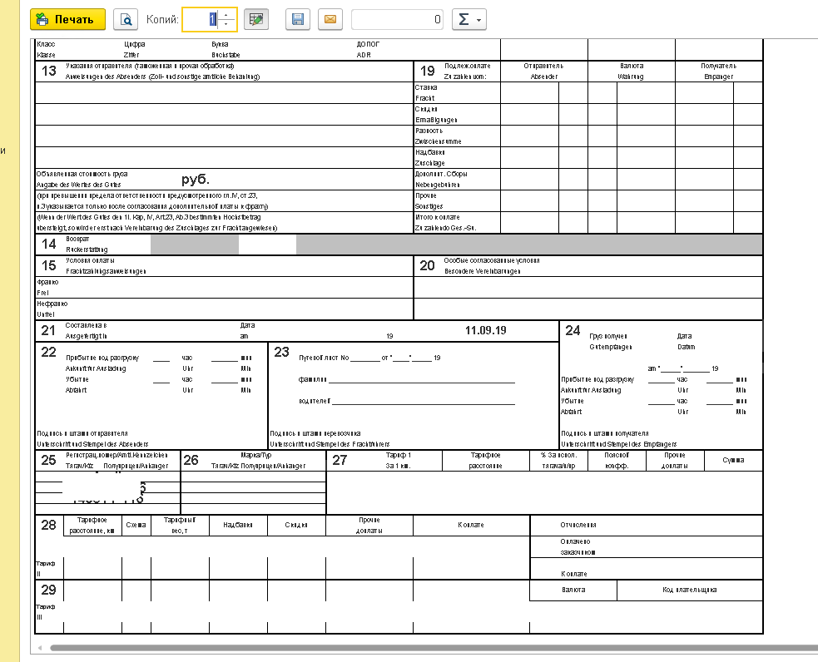
Task: Save document with the floppy disk icon
Action: click(298, 19)
